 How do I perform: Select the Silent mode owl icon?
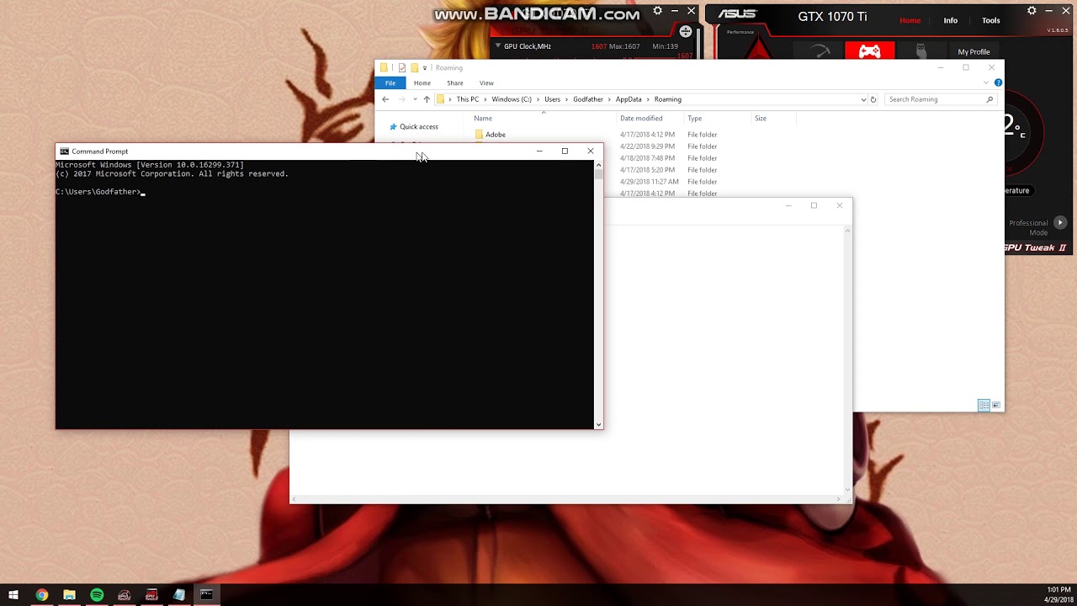point(920,51)
